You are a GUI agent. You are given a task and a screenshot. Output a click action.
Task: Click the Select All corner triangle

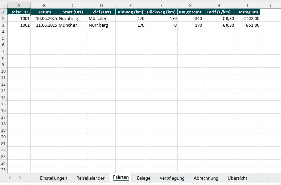(4, 6)
